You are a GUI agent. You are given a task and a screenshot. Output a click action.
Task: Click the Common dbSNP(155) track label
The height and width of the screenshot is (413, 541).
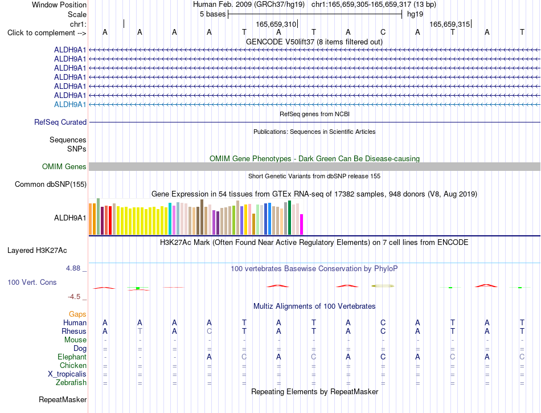(x=50, y=184)
